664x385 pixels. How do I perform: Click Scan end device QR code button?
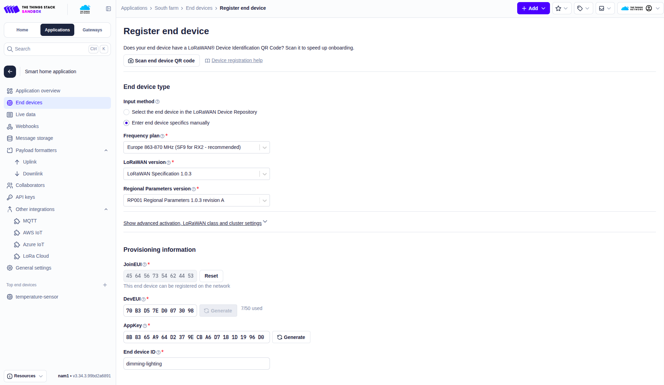[x=161, y=61]
